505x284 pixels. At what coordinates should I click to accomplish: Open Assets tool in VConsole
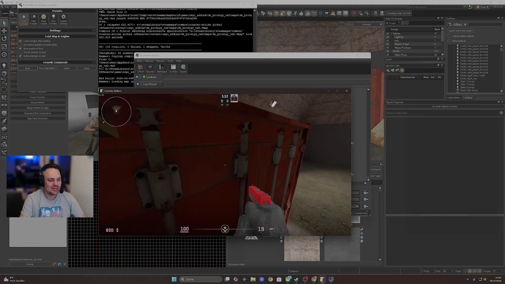tap(183, 69)
